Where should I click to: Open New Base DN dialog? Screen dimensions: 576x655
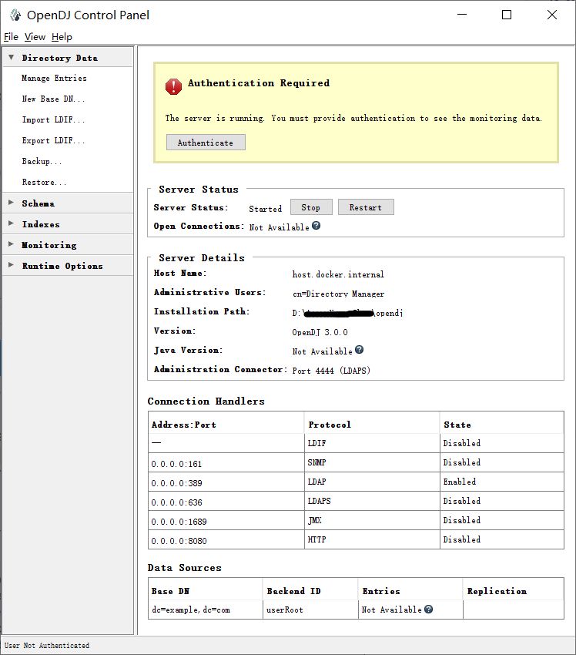pyautogui.click(x=53, y=99)
